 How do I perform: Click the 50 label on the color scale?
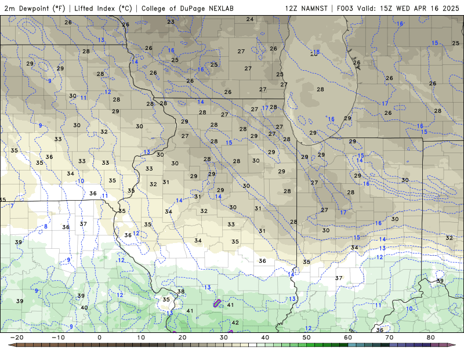click(307, 338)
